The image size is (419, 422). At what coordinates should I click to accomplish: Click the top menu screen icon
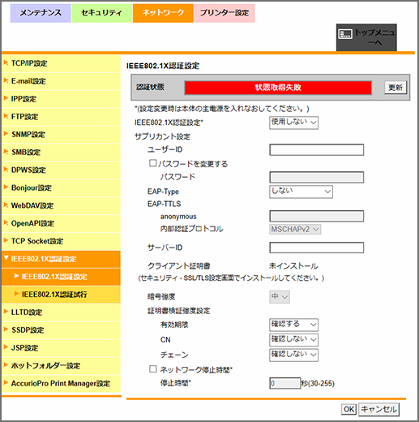coord(345,34)
